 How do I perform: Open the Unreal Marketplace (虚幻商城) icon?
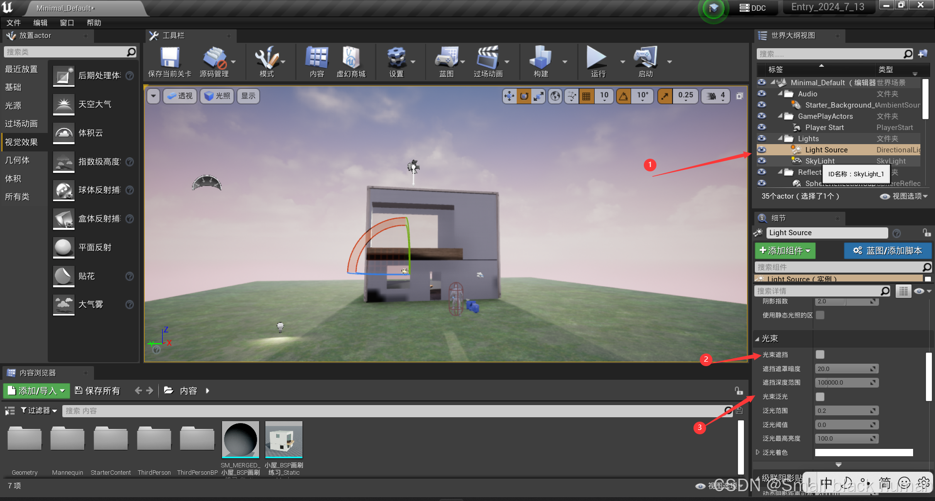click(x=351, y=59)
